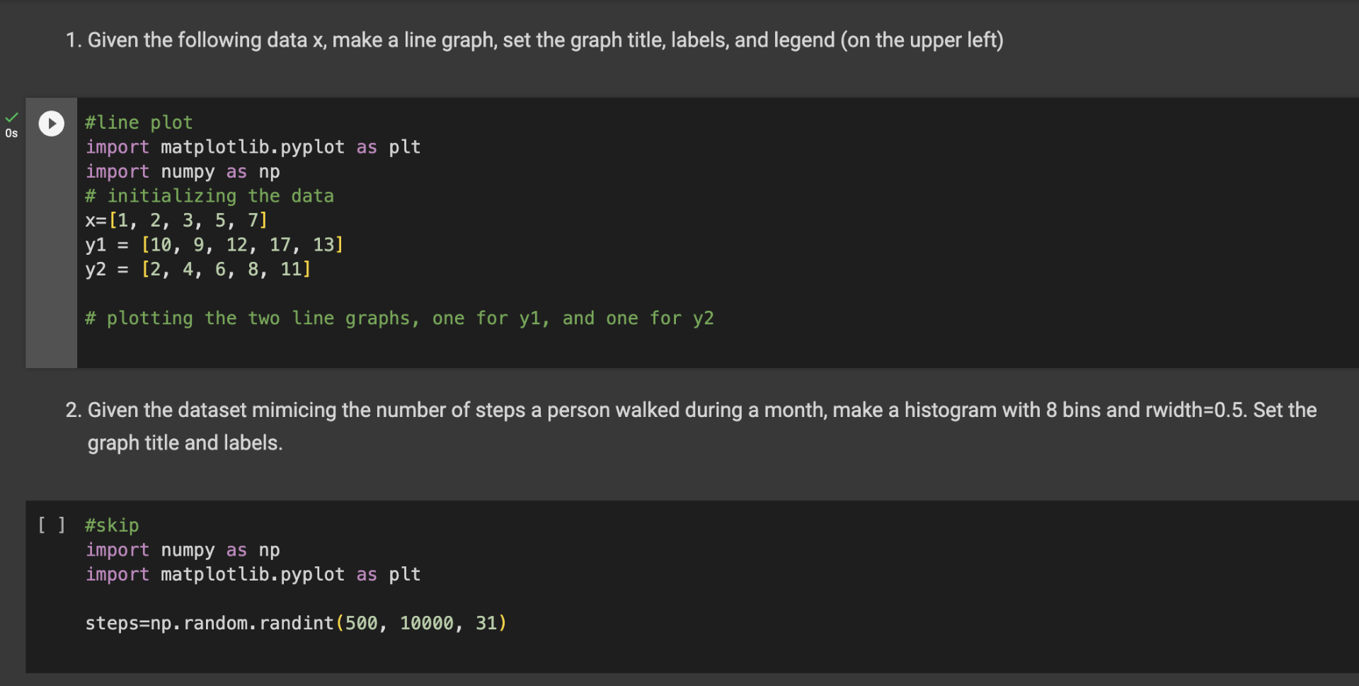Click the #skip comment line

pyautogui.click(x=111, y=525)
